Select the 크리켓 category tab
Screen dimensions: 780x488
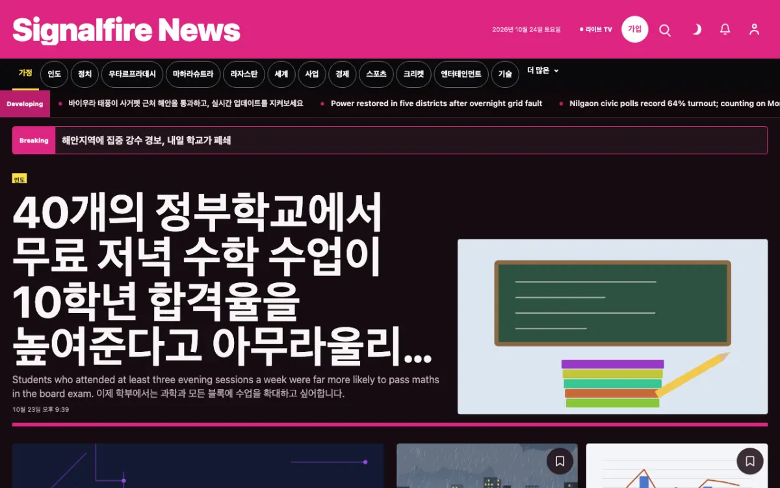(413, 74)
